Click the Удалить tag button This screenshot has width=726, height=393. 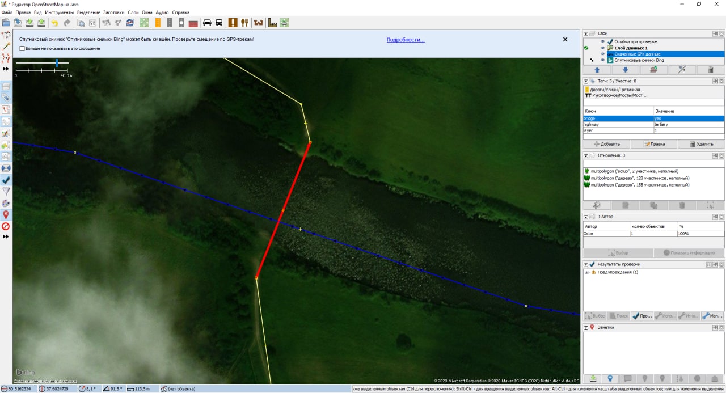pyautogui.click(x=701, y=144)
